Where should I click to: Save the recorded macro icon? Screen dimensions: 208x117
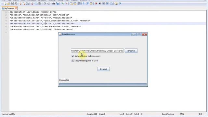[x=111, y=4]
